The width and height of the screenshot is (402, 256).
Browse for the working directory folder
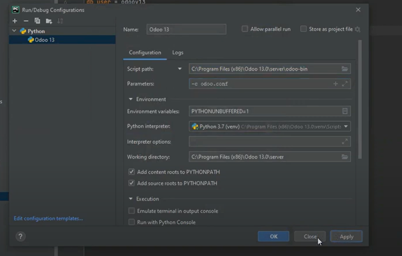point(345,157)
